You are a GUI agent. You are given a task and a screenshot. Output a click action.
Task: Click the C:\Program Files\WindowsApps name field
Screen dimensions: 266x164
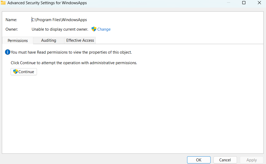click(59, 20)
